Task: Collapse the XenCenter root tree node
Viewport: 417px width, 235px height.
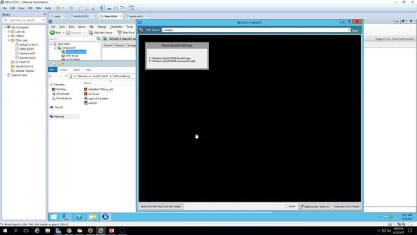Action: tap(51, 44)
